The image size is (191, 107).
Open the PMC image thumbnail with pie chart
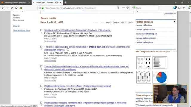click(x=160, y=77)
